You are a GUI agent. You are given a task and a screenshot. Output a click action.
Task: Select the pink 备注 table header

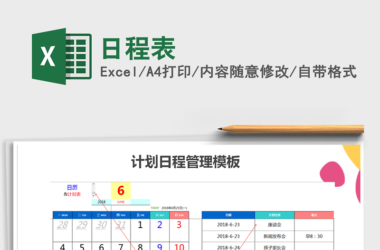[314, 215]
